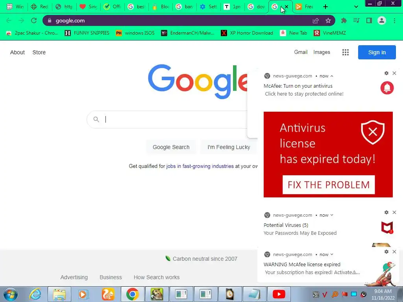This screenshot has width=403, height=302.
Task: Click the red bell icon in notification
Action: 387,88
